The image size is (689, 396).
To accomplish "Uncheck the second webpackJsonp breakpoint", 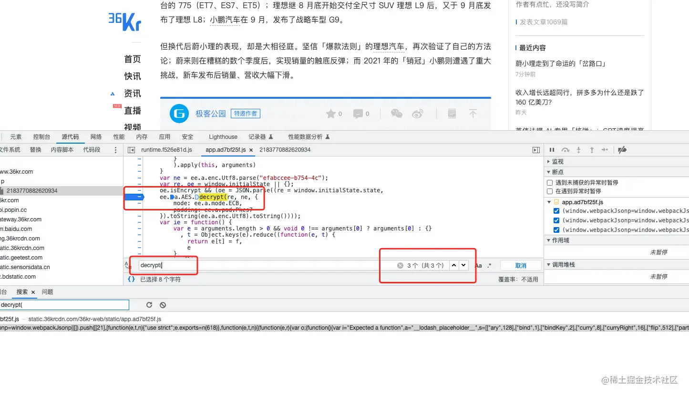I will tap(556, 220).
